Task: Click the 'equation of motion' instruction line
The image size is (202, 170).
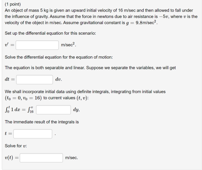Action: 59,57
